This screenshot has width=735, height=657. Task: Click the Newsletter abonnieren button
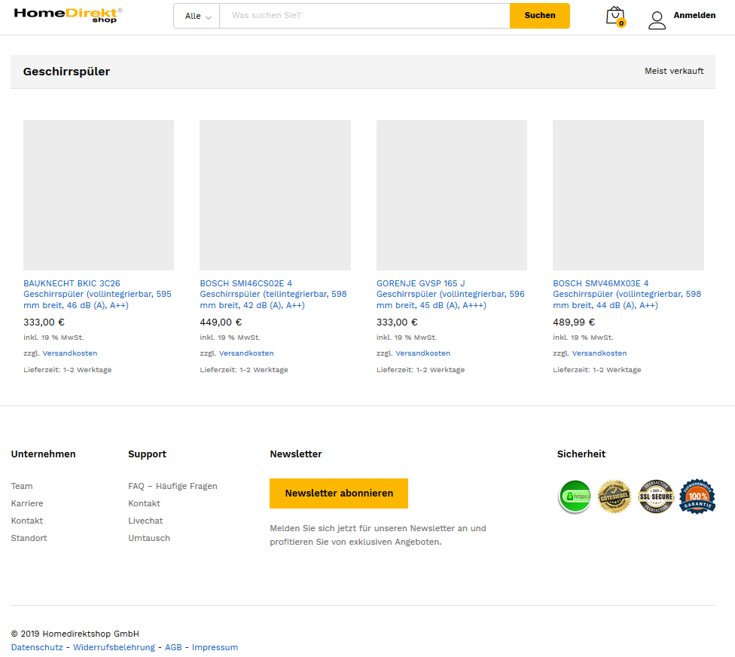[339, 494]
